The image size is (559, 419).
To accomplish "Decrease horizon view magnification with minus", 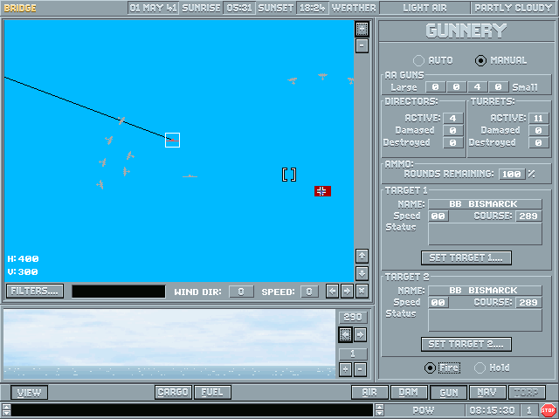I will [360, 369].
